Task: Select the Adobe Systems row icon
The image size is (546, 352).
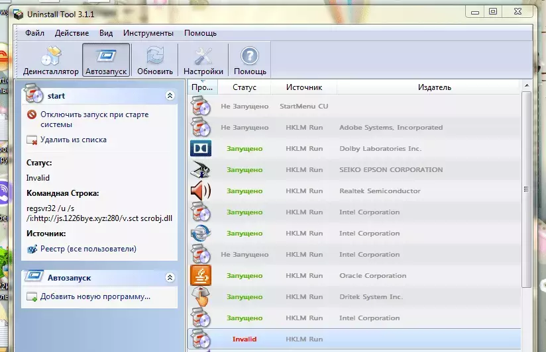Action: tap(201, 127)
